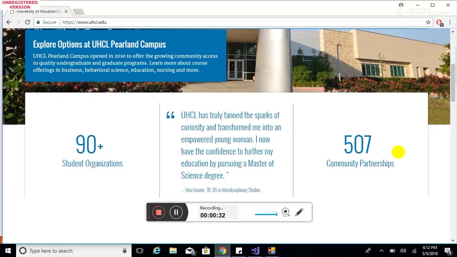Go back to previous page
457x257 pixels.
(9, 22)
